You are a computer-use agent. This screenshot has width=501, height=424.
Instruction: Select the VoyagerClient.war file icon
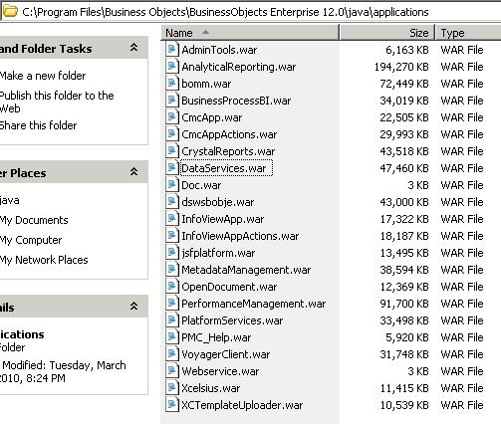point(172,354)
